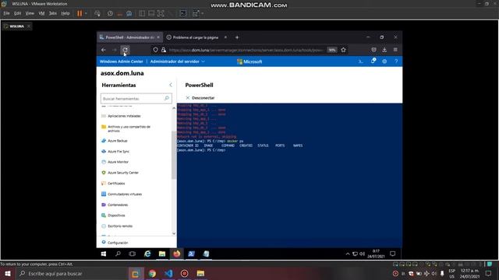Open the VMware pause options dropdown arrow
499x280 pixels.
tap(86, 13)
